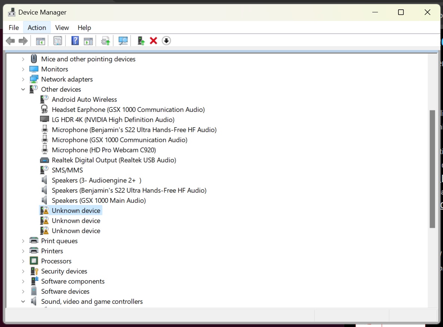The height and width of the screenshot is (327, 443).
Task: Click Scan for hardware changes icon
Action: (123, 40)
